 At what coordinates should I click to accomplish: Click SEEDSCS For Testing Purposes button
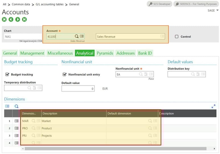point(196,4)
